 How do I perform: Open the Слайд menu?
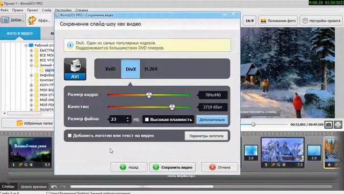click(x=46, y=10)
